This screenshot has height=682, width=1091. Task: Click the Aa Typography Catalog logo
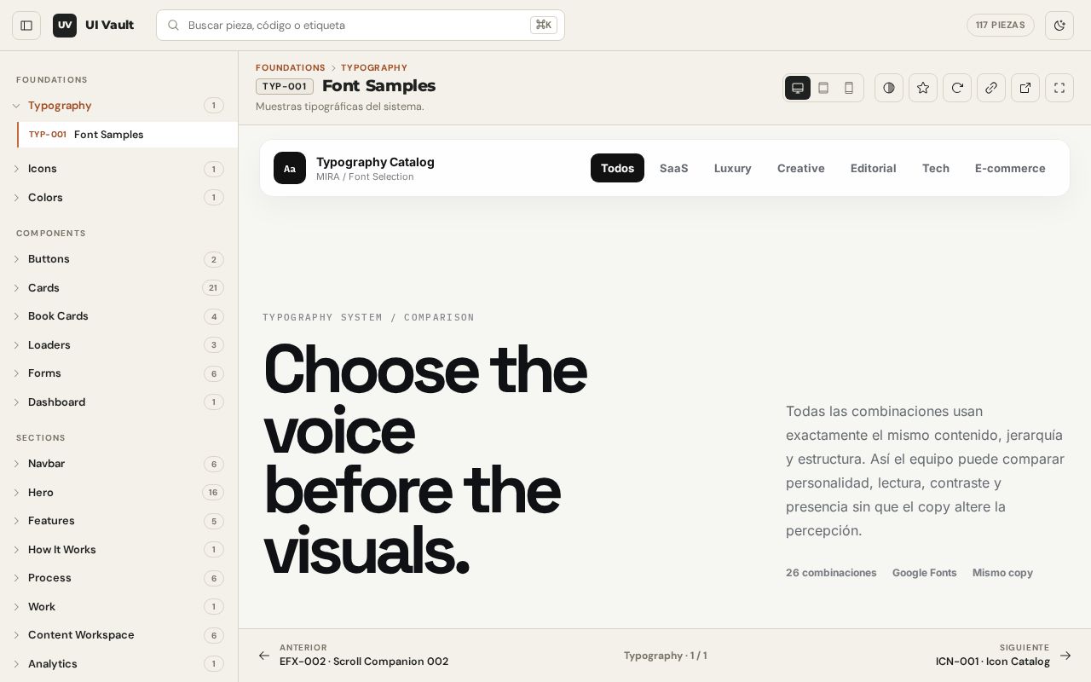(x=290, y=168)
